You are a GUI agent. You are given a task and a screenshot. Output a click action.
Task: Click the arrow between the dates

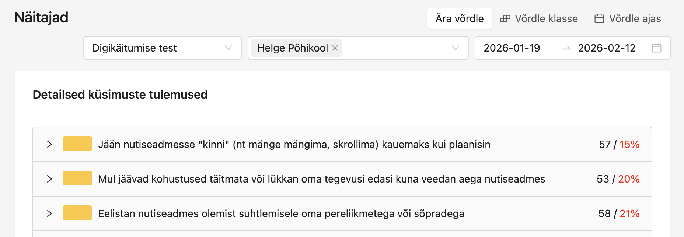point(566,48)
